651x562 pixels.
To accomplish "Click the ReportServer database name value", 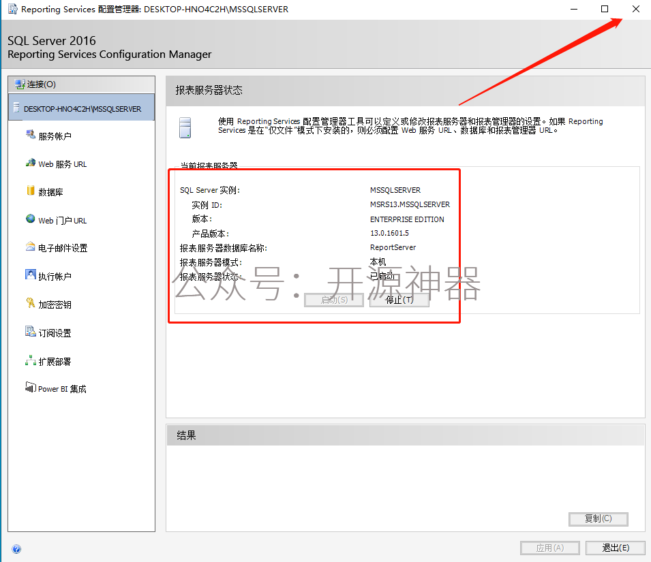I will pyautogui.click(x=393, y=247).
